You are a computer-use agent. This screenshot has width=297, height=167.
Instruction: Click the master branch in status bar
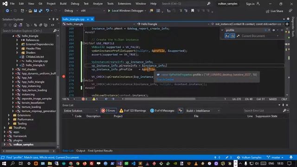275,158
